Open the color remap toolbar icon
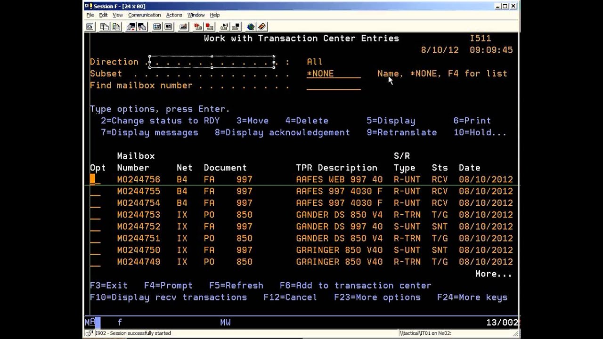This screenshot has width=603, height=339. coord(168,27)
